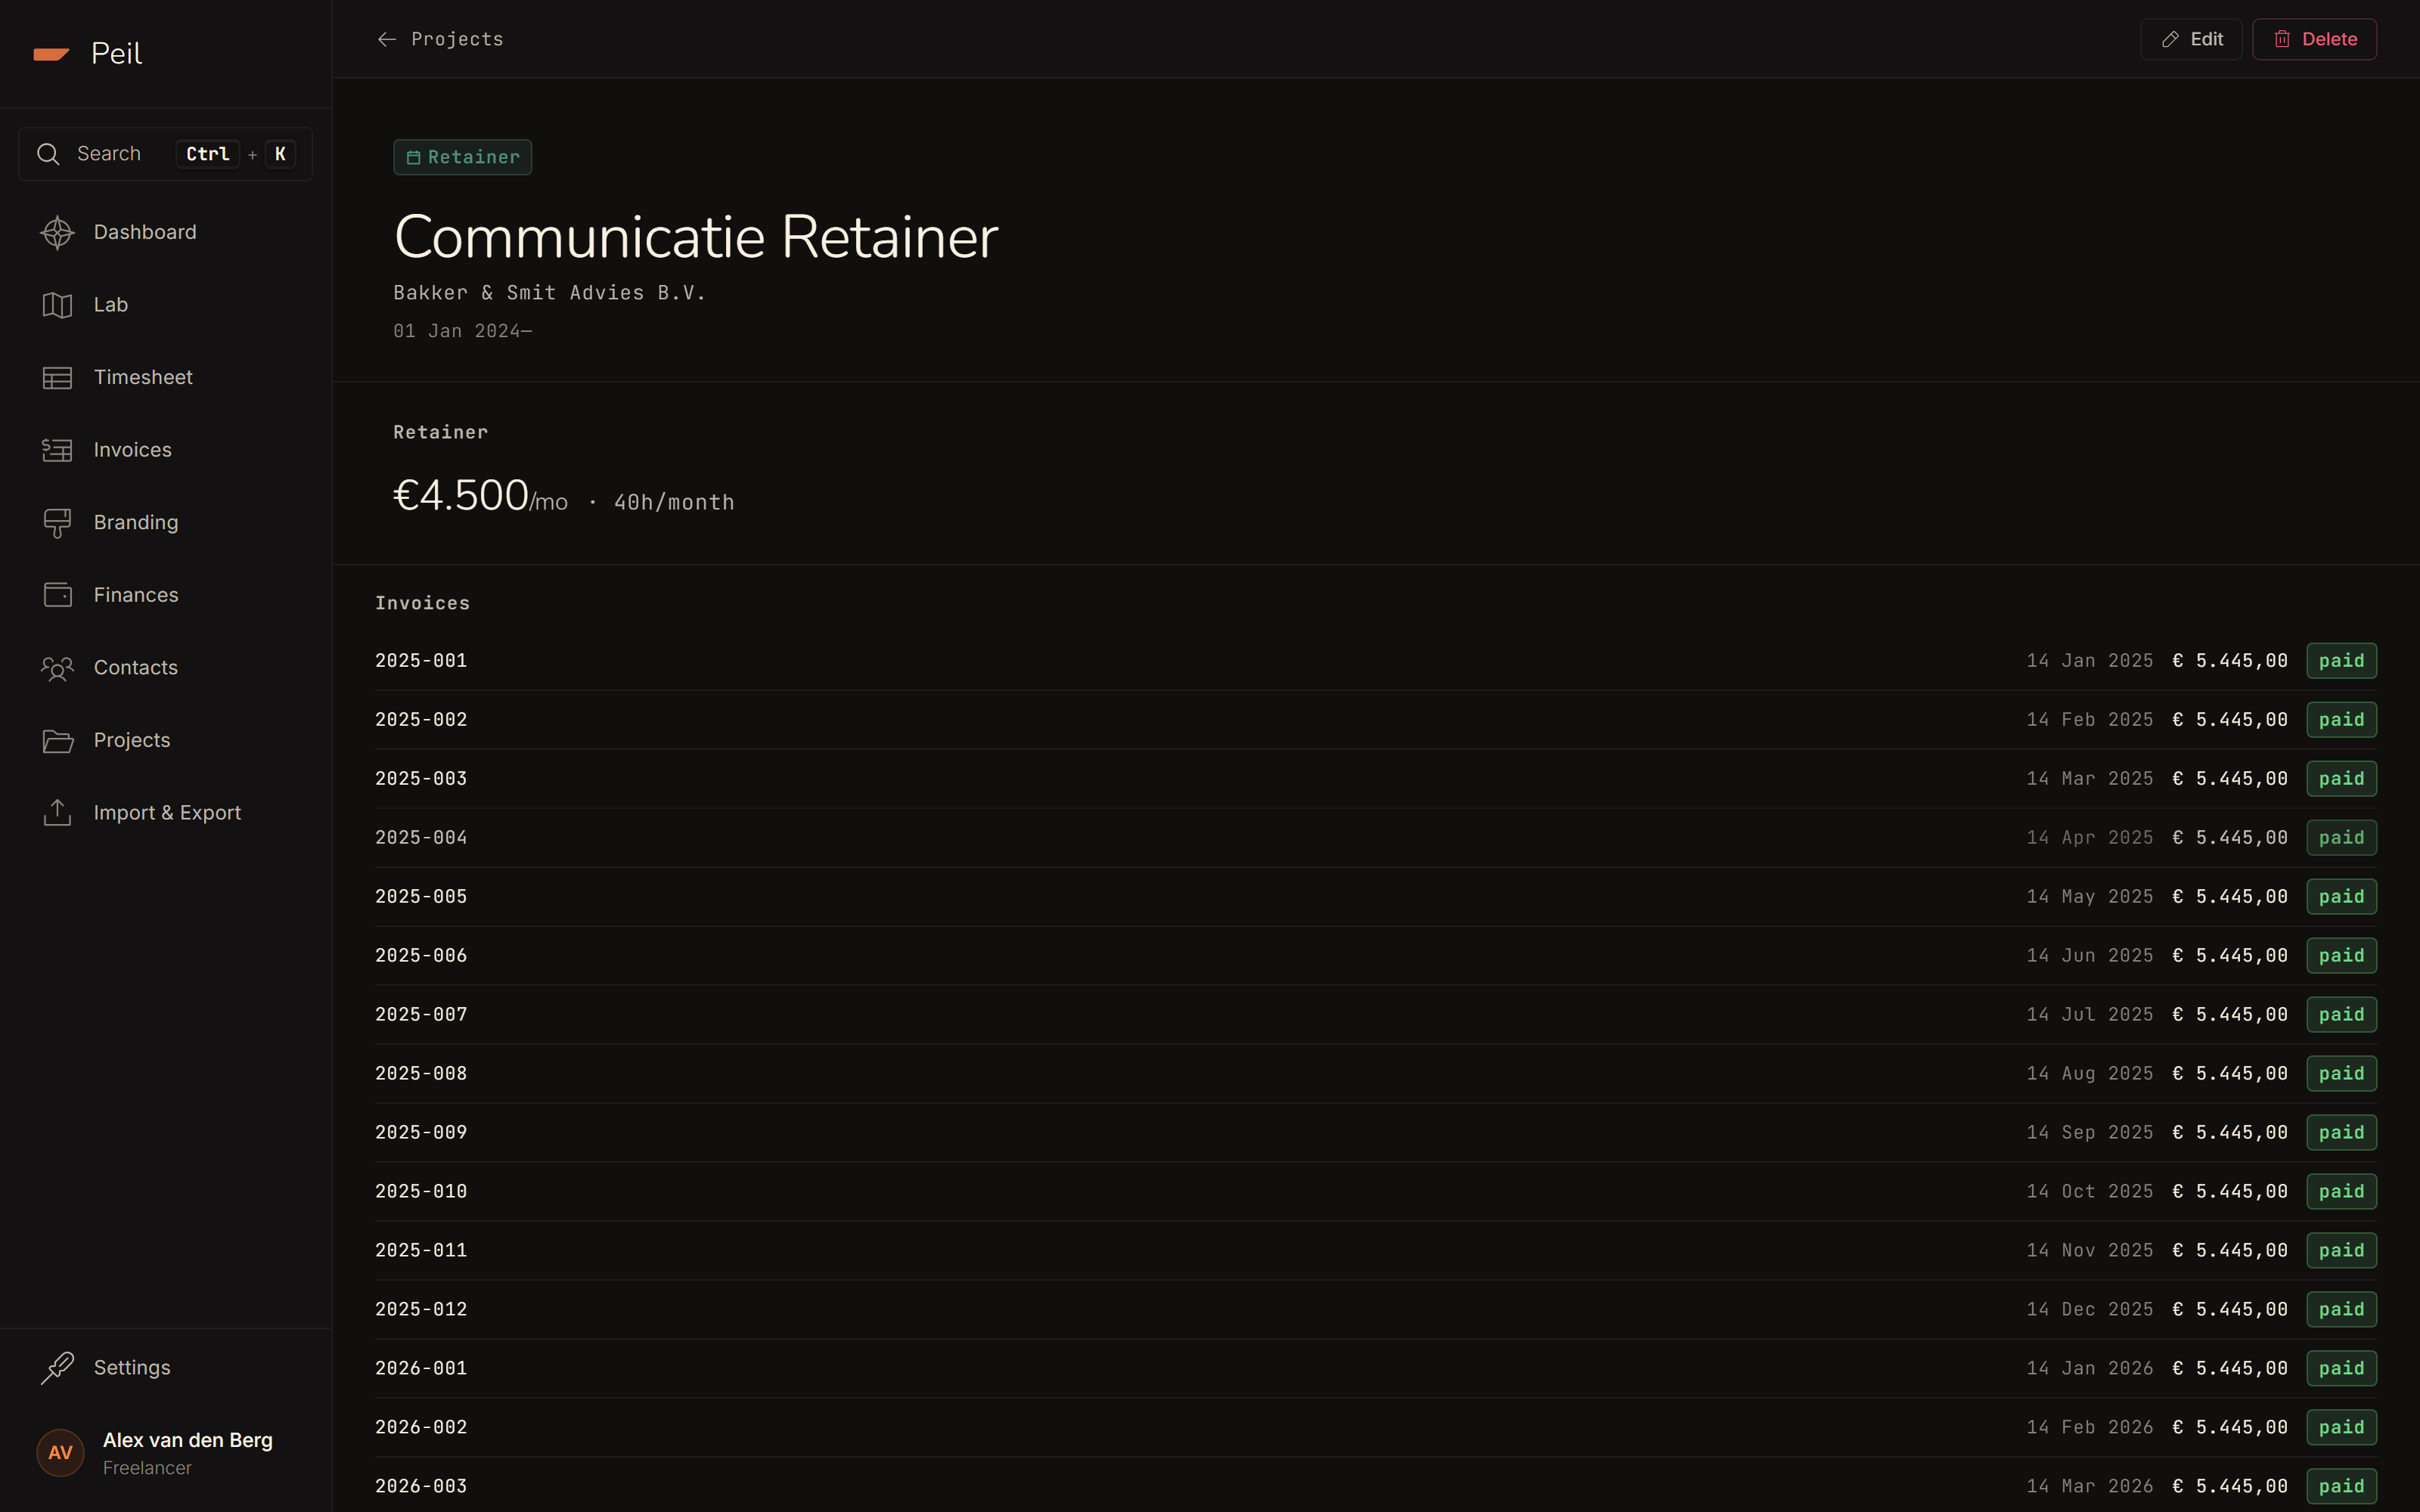Focus the Search input field
This screenshot has height=1512, width=2420.
click(165, 154)
